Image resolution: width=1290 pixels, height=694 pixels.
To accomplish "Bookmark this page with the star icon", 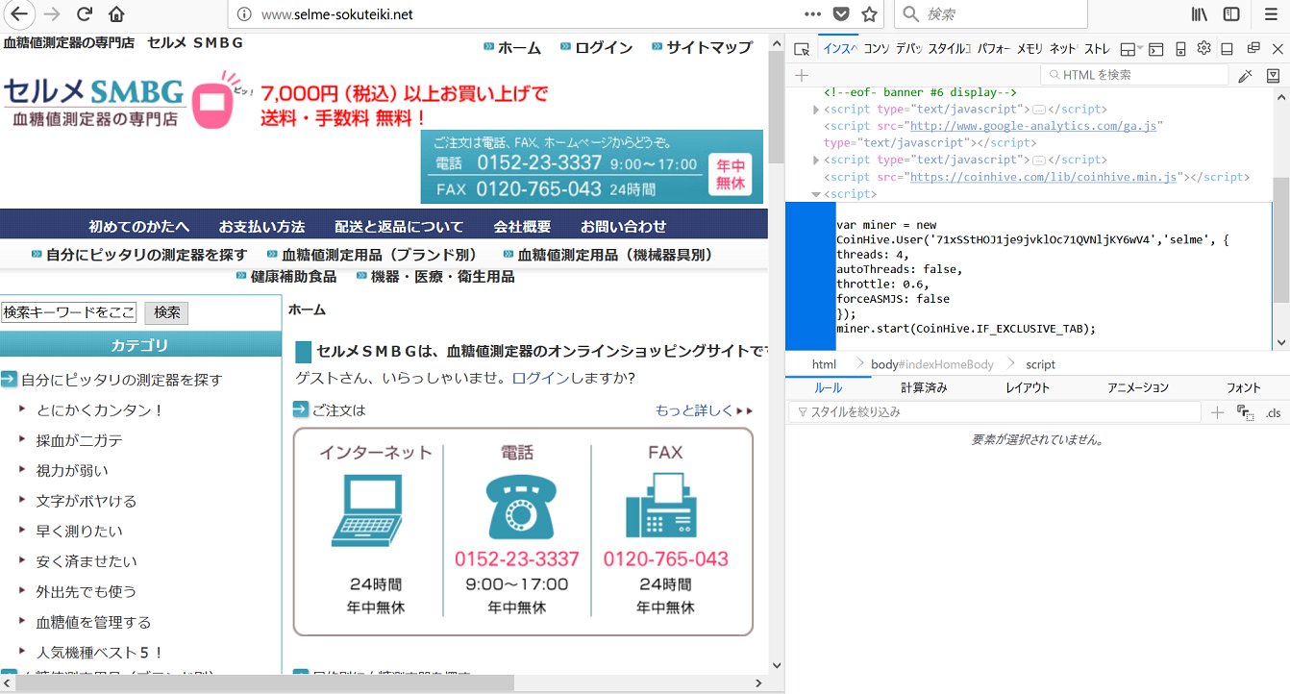I will tap(869, 14).
